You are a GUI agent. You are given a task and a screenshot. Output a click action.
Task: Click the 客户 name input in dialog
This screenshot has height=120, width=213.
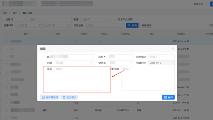(x=74, y=57)
